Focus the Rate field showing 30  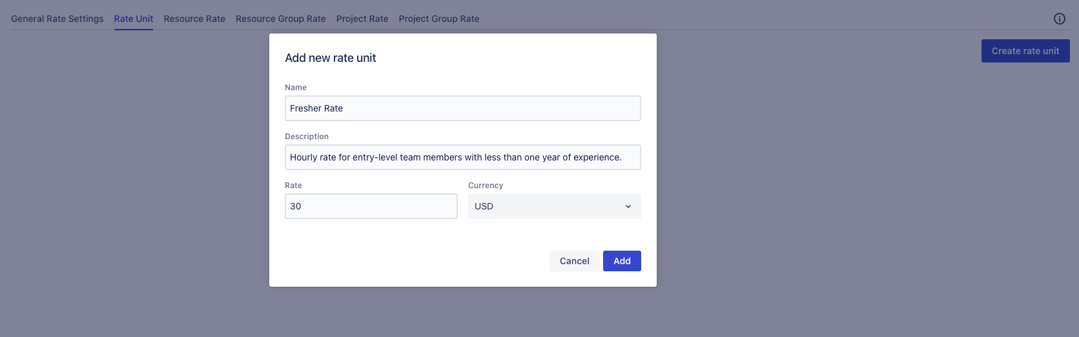click(x=371, y=206)
